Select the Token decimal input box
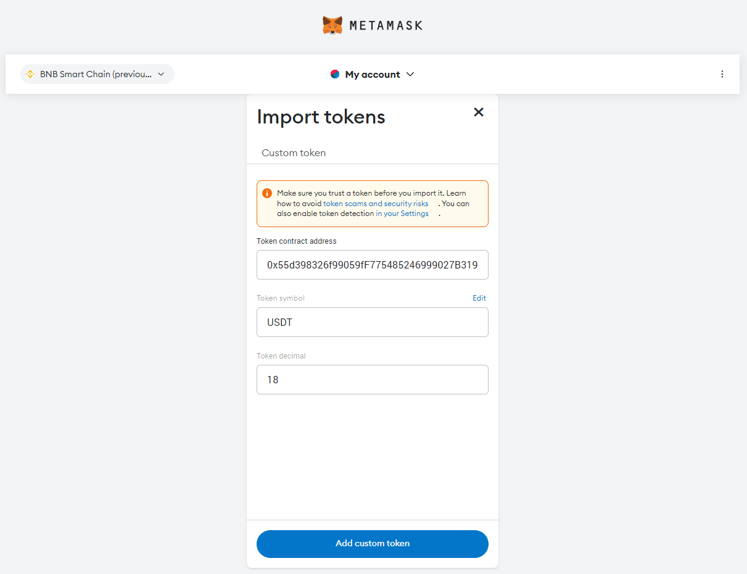747x574 pixels. pos(373,380)
